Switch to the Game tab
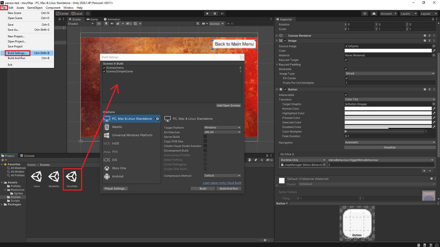This screenshot has height=247, width=440. [x=92, y=19]
